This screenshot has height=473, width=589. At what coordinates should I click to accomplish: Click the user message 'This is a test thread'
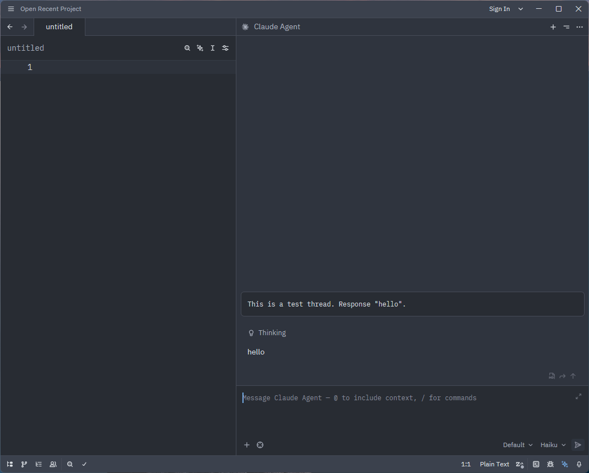point(413,304)
